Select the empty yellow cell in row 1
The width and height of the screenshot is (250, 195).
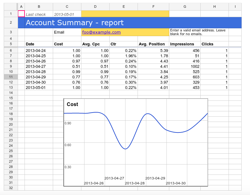tap(125, 14)
